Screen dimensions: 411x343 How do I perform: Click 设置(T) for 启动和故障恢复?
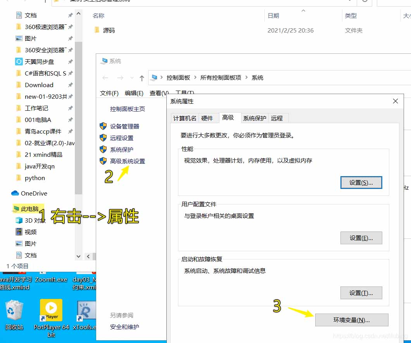pos(361,293)
